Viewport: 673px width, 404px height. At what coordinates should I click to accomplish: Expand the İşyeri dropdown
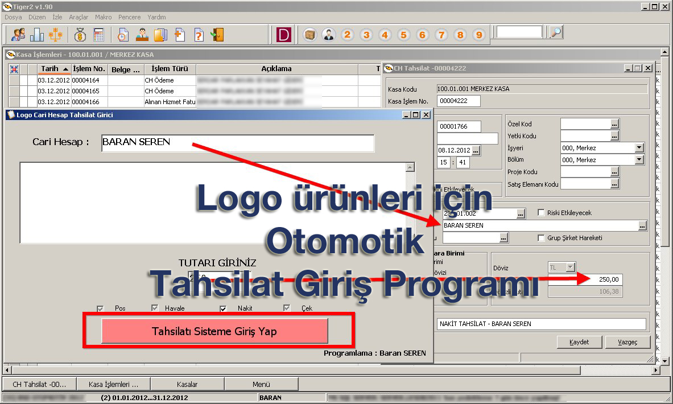click(x=639, y=148)
